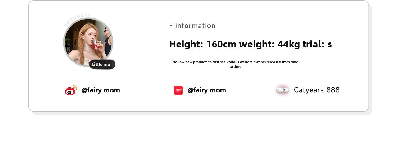Select the trial size "s" value
Screen dimensions: 397x154
point(330,45)
